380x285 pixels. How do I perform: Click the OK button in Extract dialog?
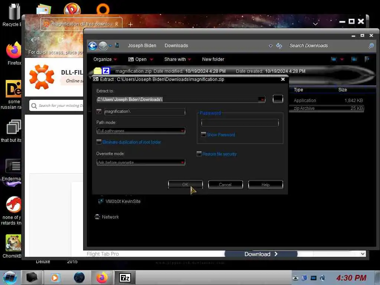point(186,185)
